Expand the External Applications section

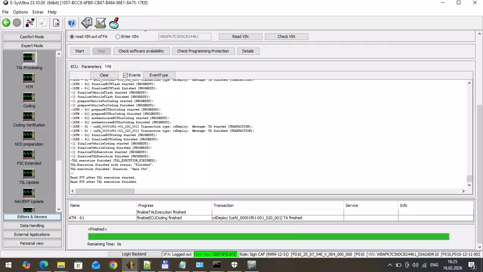pos(32,235)
